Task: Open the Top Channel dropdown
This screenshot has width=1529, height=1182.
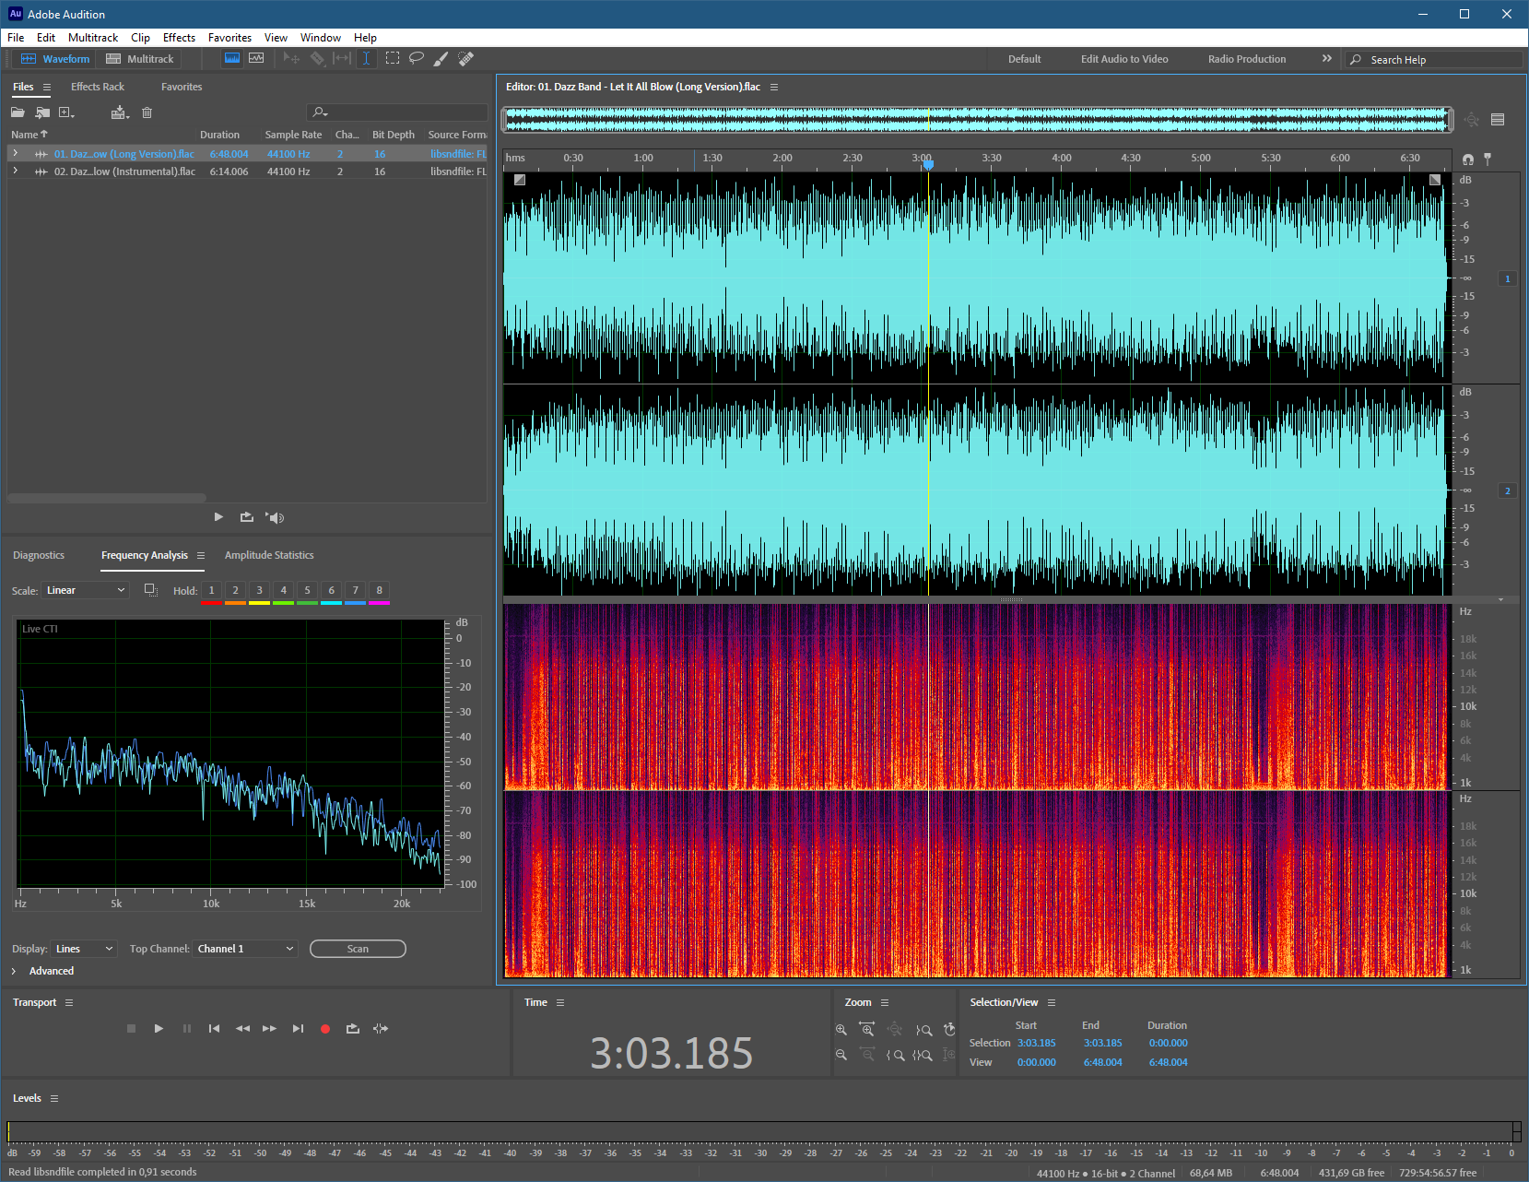Action: [245, 949]
